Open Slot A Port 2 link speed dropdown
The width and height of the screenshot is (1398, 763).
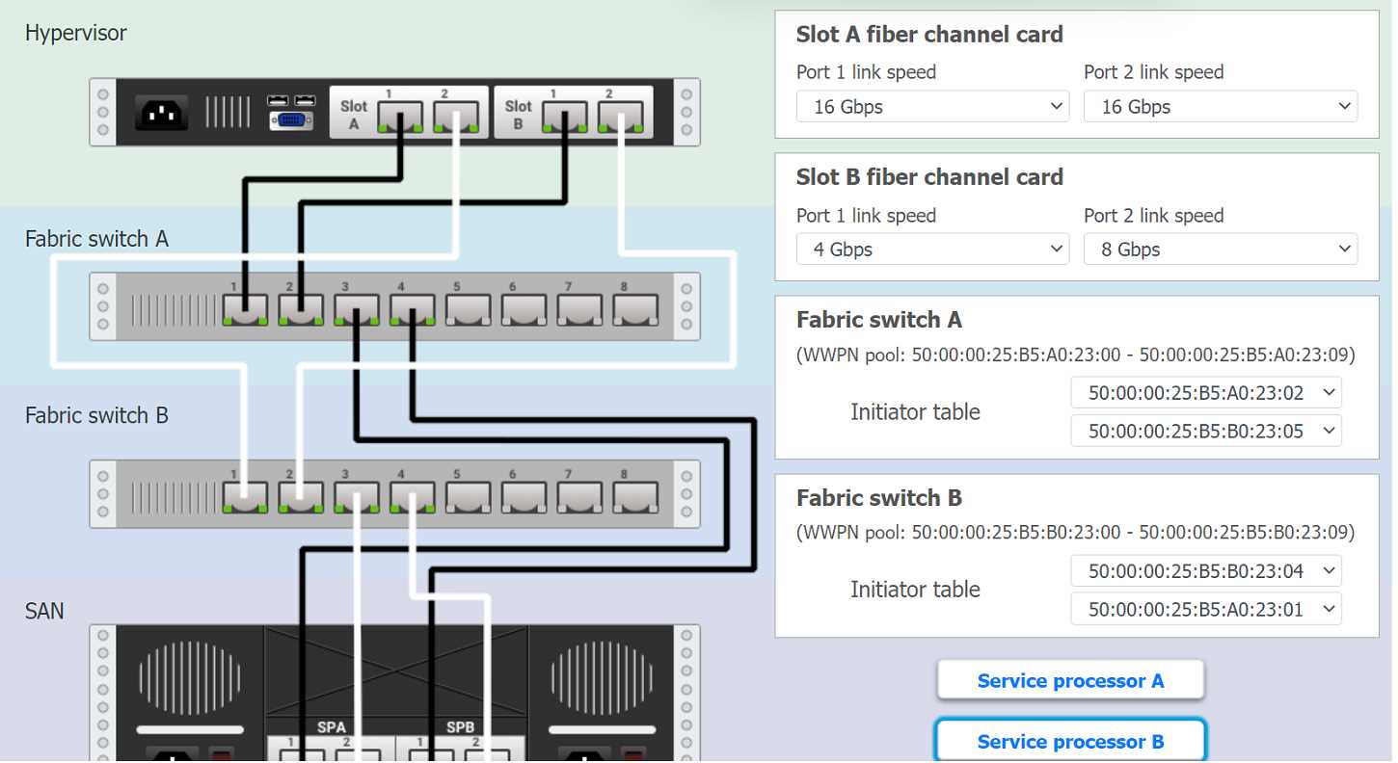pos(1220,107)
